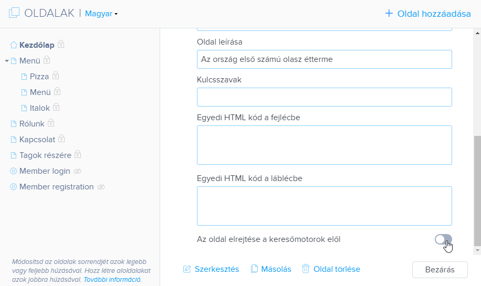This screenshot has height=286, width=481.
Task: Toggle eye icon next to Member registration
Action: (x=101, y=187)
